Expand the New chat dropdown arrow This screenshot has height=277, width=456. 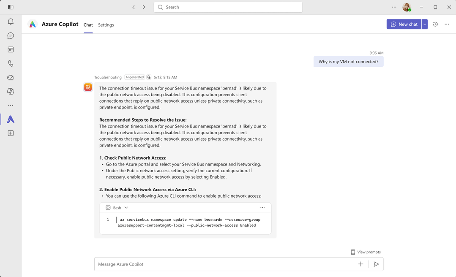click(x=425, y=24)
